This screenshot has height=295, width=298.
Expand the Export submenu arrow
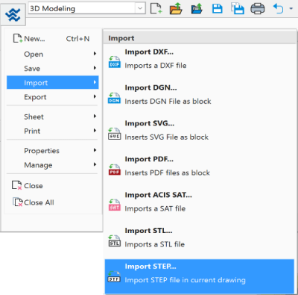point(95,96)
